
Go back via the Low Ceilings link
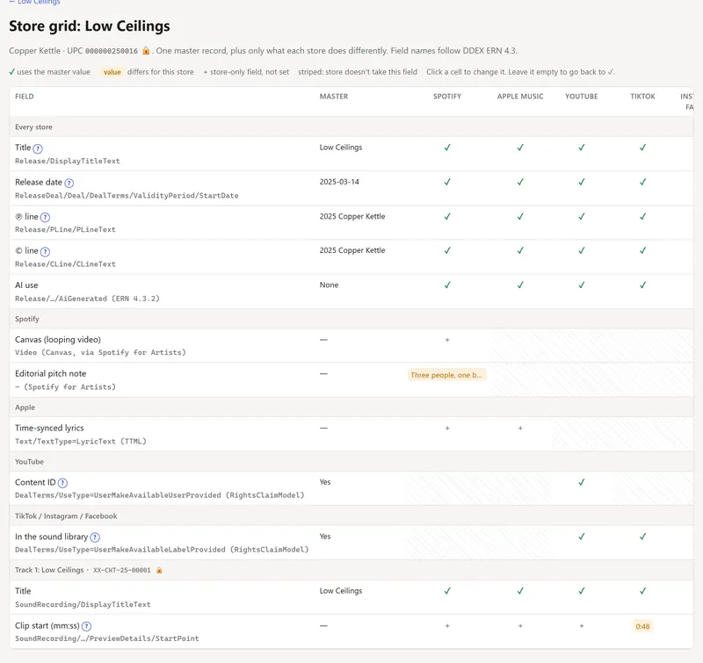coord(34,3)
